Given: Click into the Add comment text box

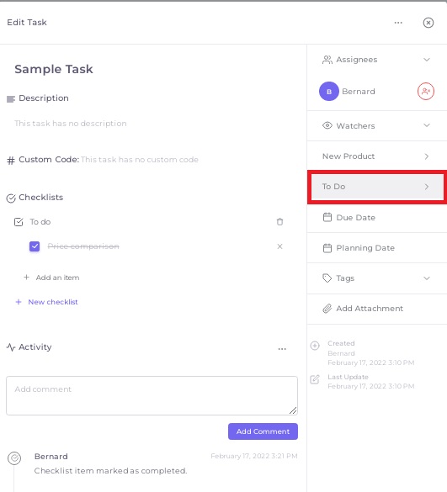Looking at the screenshot, I should pos(152,395).
